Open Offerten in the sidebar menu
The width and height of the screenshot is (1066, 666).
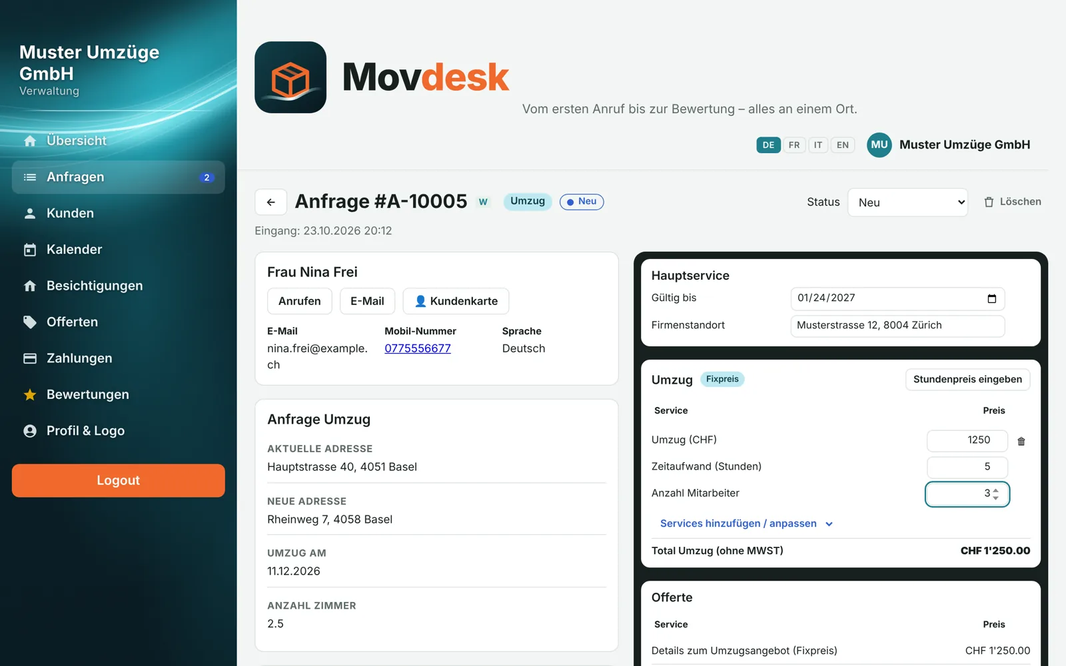tap(118, 322)
